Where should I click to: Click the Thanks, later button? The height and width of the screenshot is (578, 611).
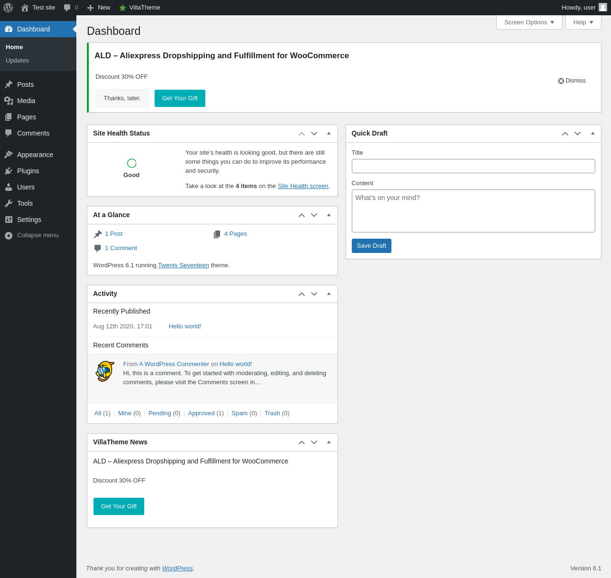pyautogui.click(x=122, y=98)
